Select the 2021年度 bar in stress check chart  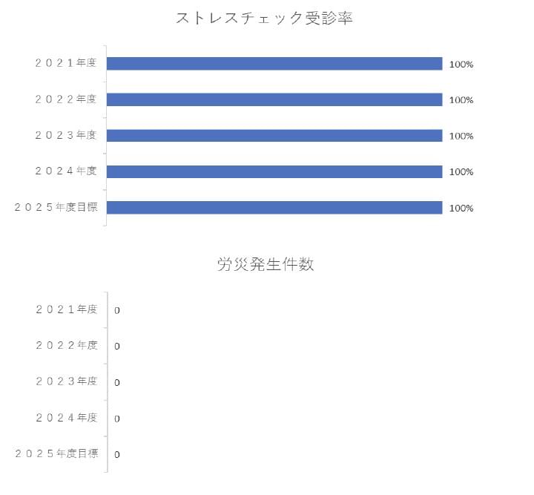[x=274, y=64]
